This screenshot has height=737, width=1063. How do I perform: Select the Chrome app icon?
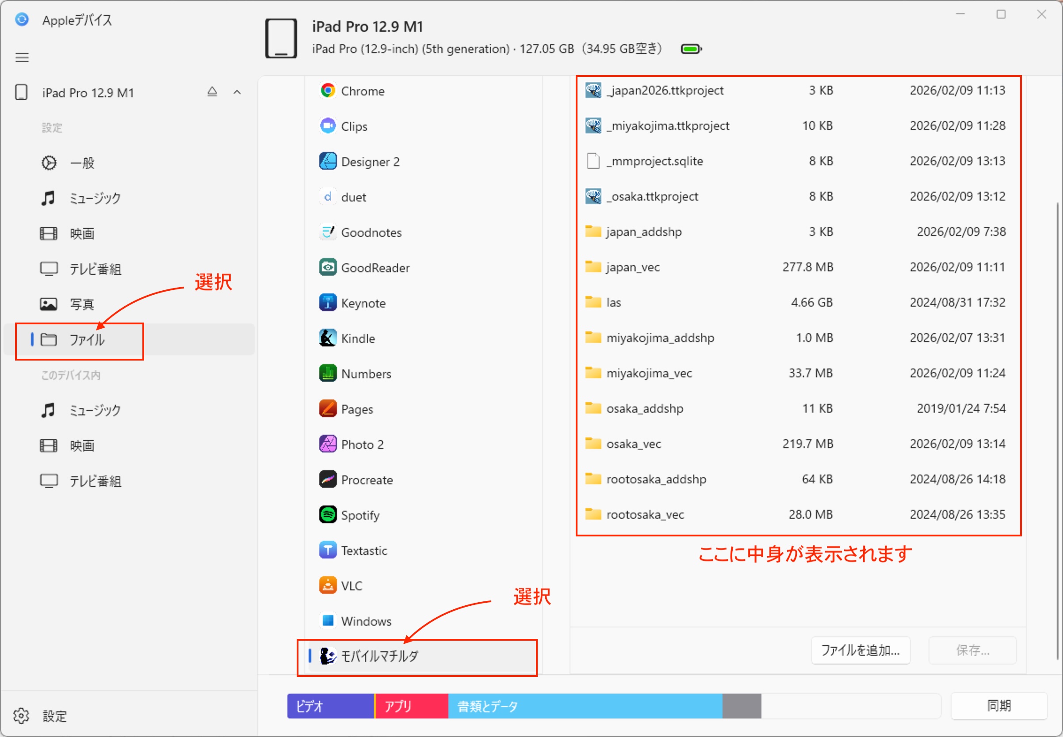point(328,91)
